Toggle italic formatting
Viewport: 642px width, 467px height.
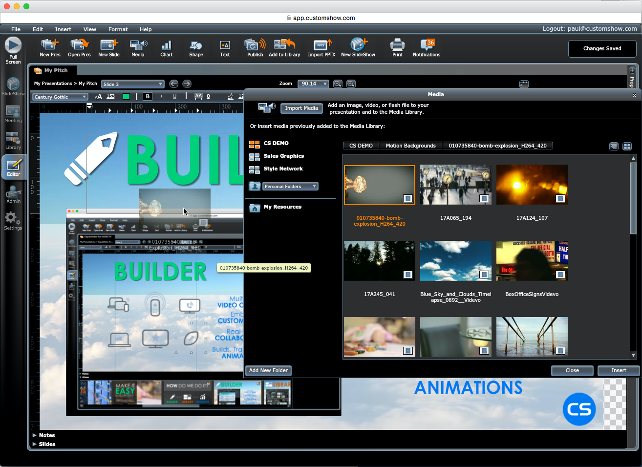pos(161,97)
